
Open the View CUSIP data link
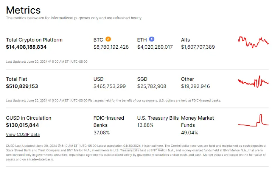click(x=23, y=134)
